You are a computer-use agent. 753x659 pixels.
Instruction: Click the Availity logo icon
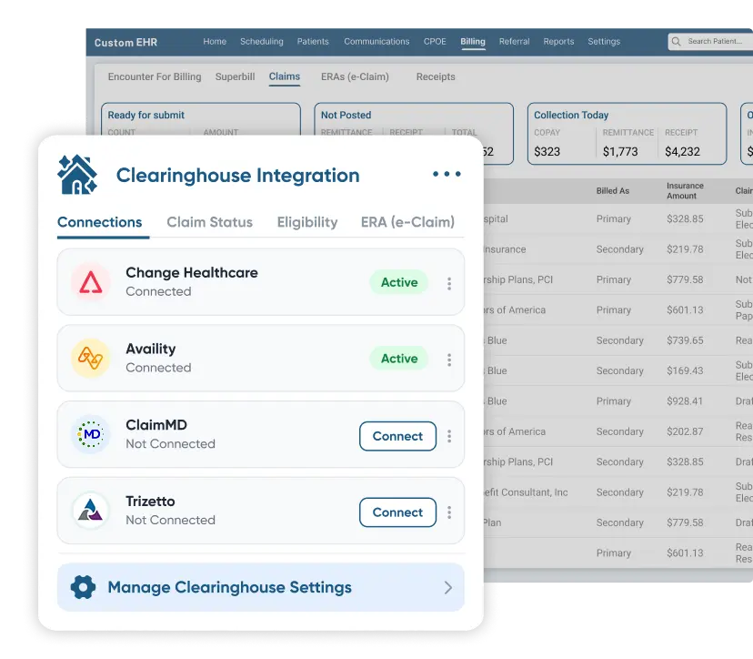90,358
